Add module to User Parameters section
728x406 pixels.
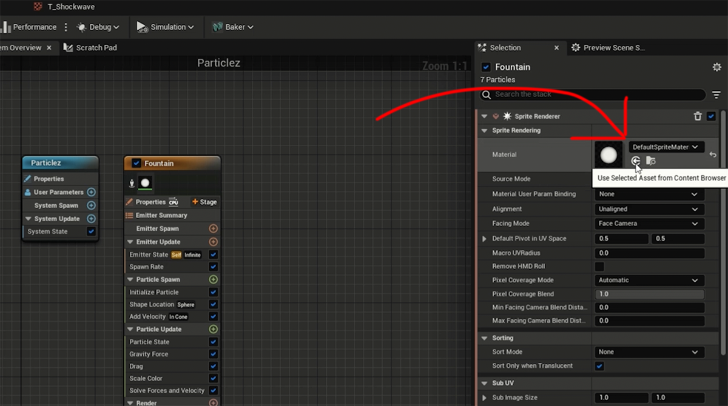pos(91,192)
